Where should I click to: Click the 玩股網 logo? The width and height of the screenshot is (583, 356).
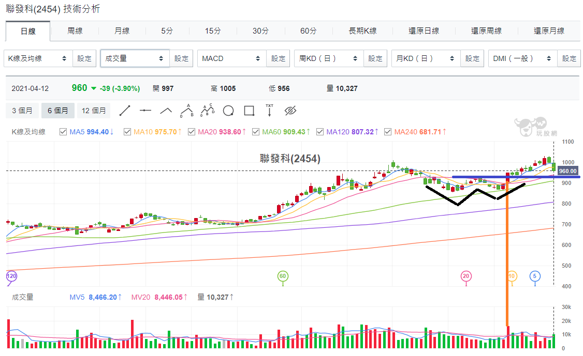[536, 127]
